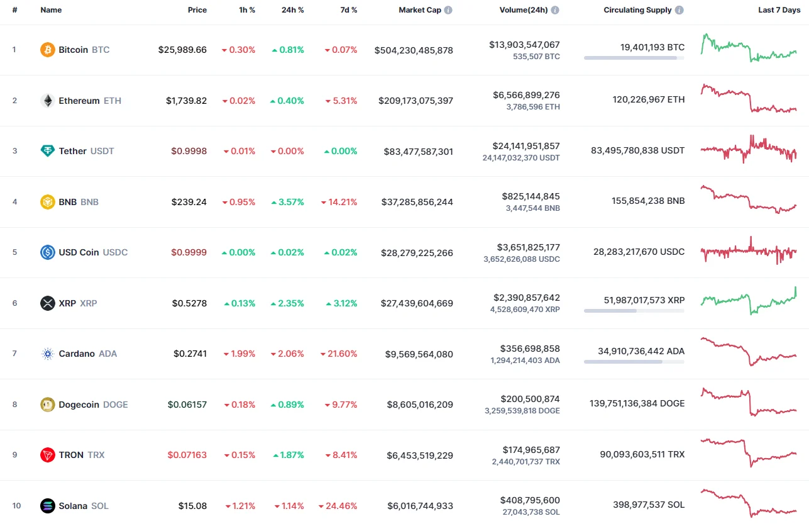Click the XRP black logo
This screenshot has height=526, width=809.
47,303
